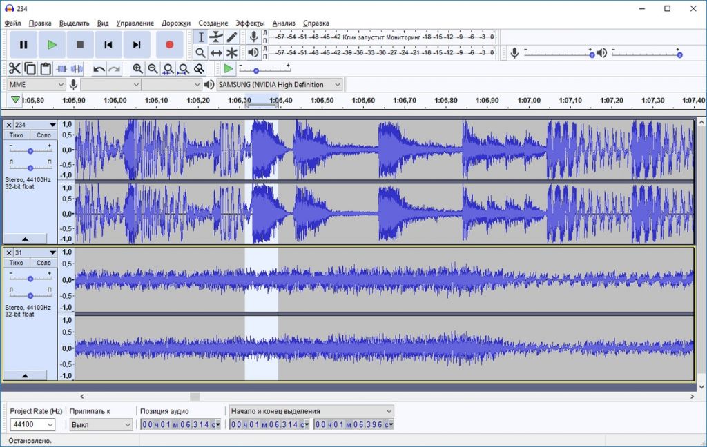Open the Эффекты menu
This screenshot has width=707, height=447.
(x=249, y=23)
